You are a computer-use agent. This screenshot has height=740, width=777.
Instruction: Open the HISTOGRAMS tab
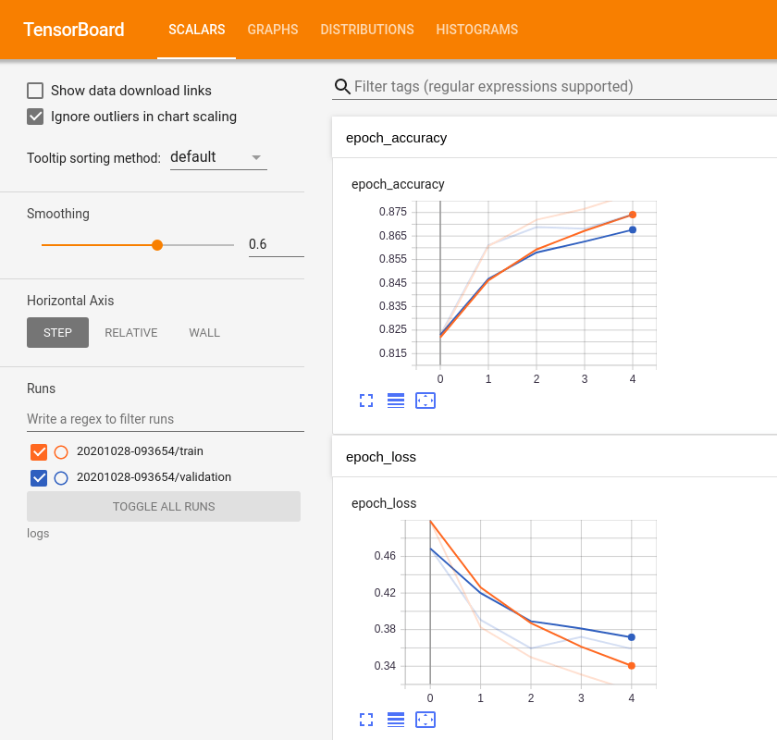point(477,30)
